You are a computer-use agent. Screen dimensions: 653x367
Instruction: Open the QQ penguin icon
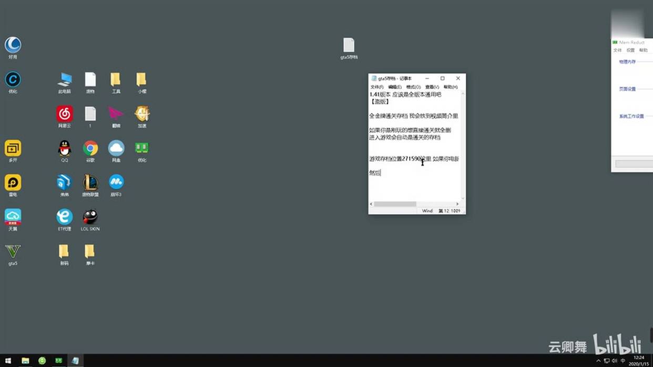click(64, 149)
